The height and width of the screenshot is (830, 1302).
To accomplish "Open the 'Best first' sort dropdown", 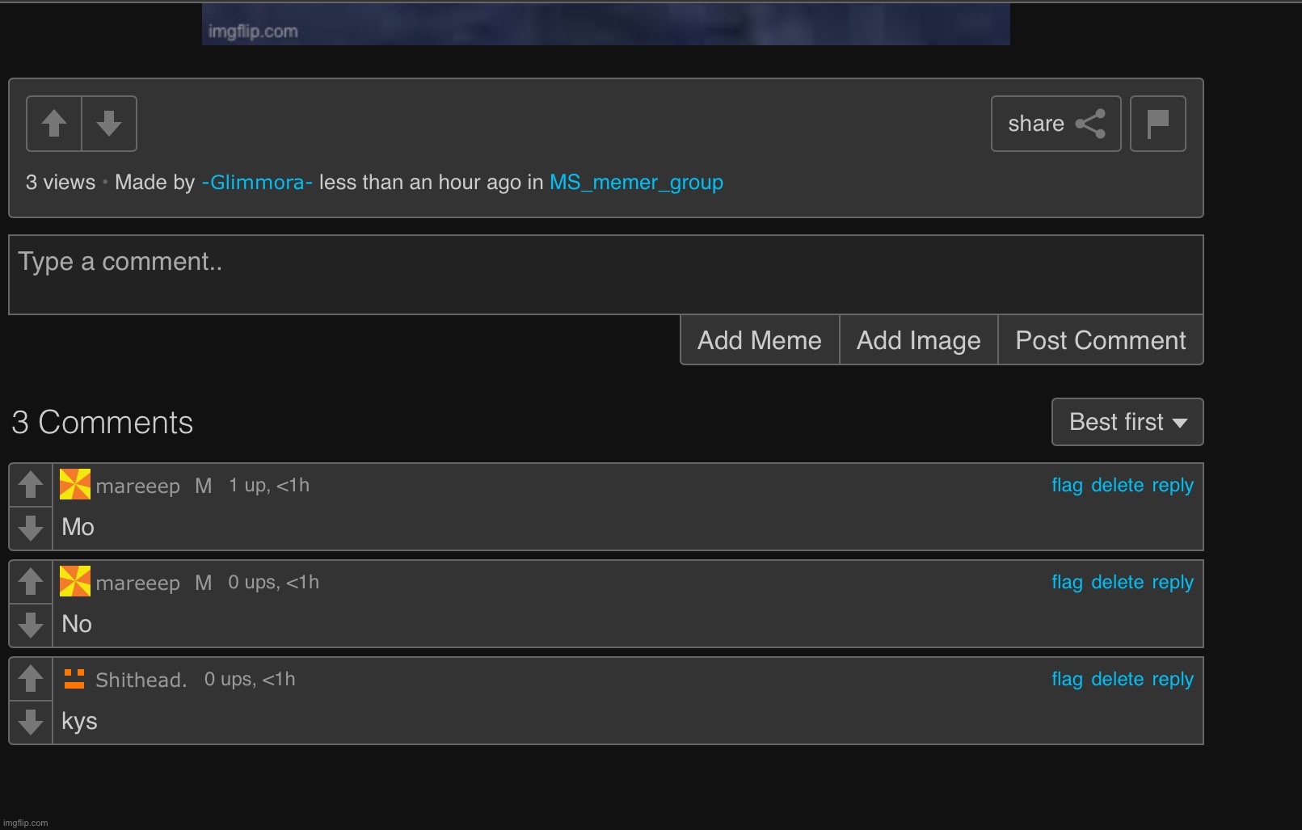I will click(x=1127, y=422).
